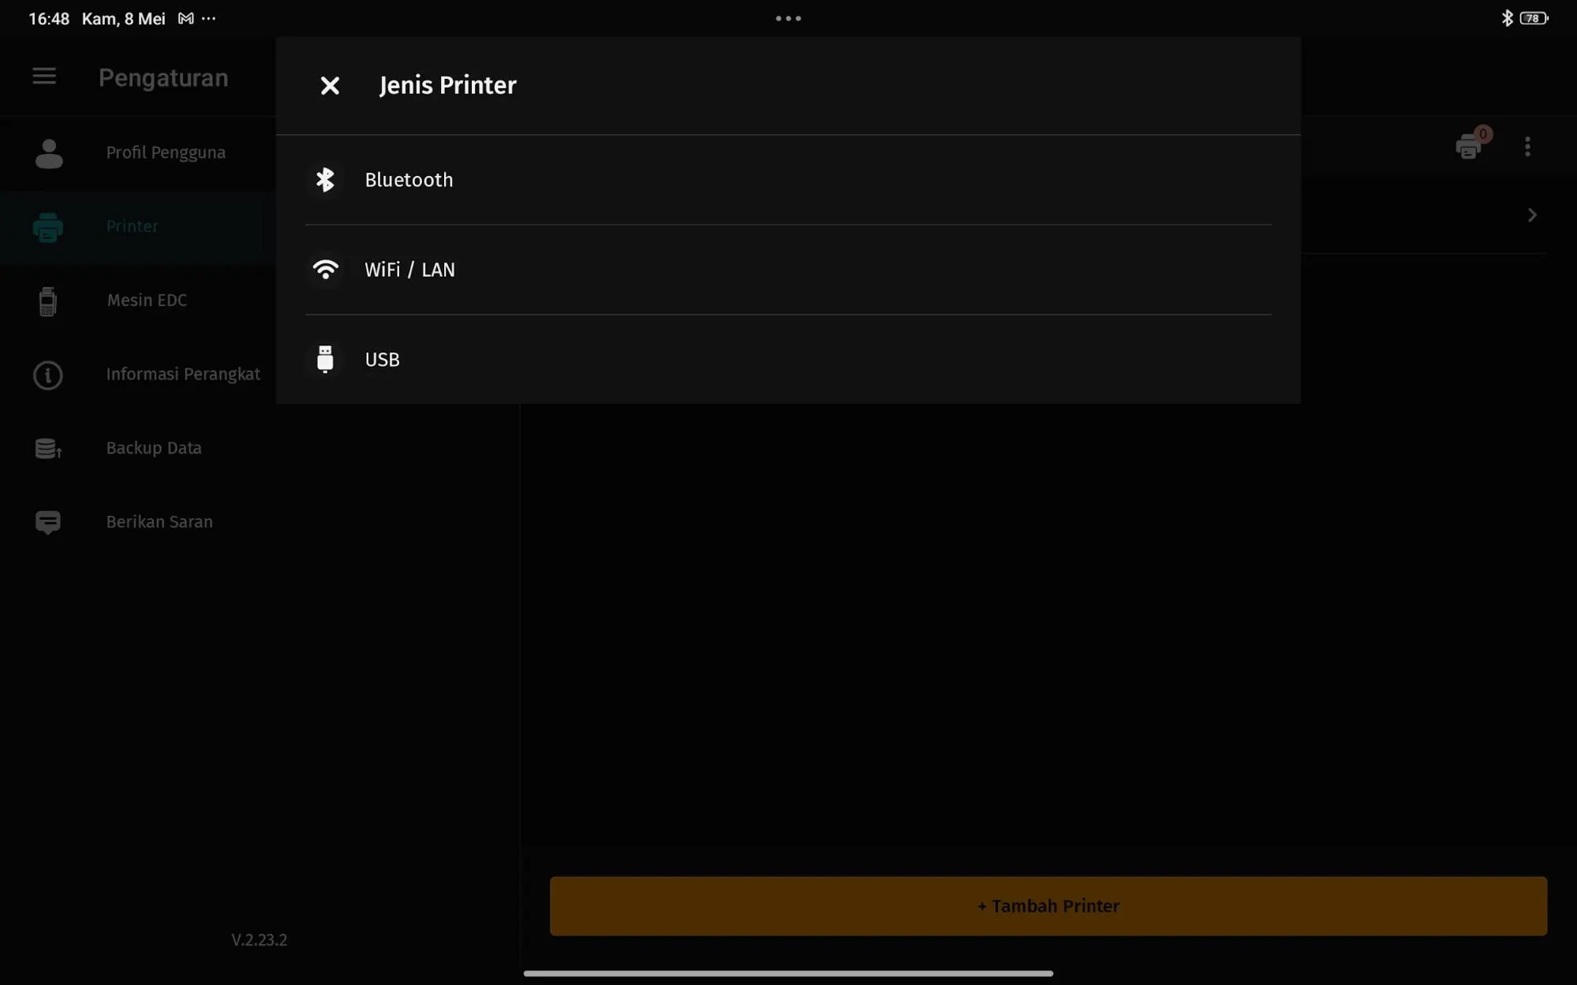Viewport: 1577px width, 985px height.
Task: Click the three-dot indicator at screen top
Action: pyautogui.click(x=788, y=17)
